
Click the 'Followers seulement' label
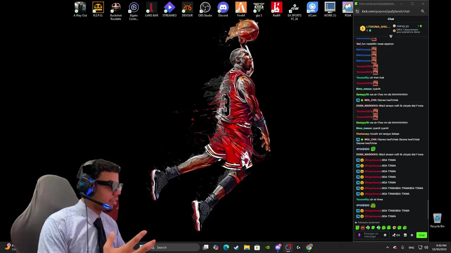pyautogui.click(x=369, y=222)
